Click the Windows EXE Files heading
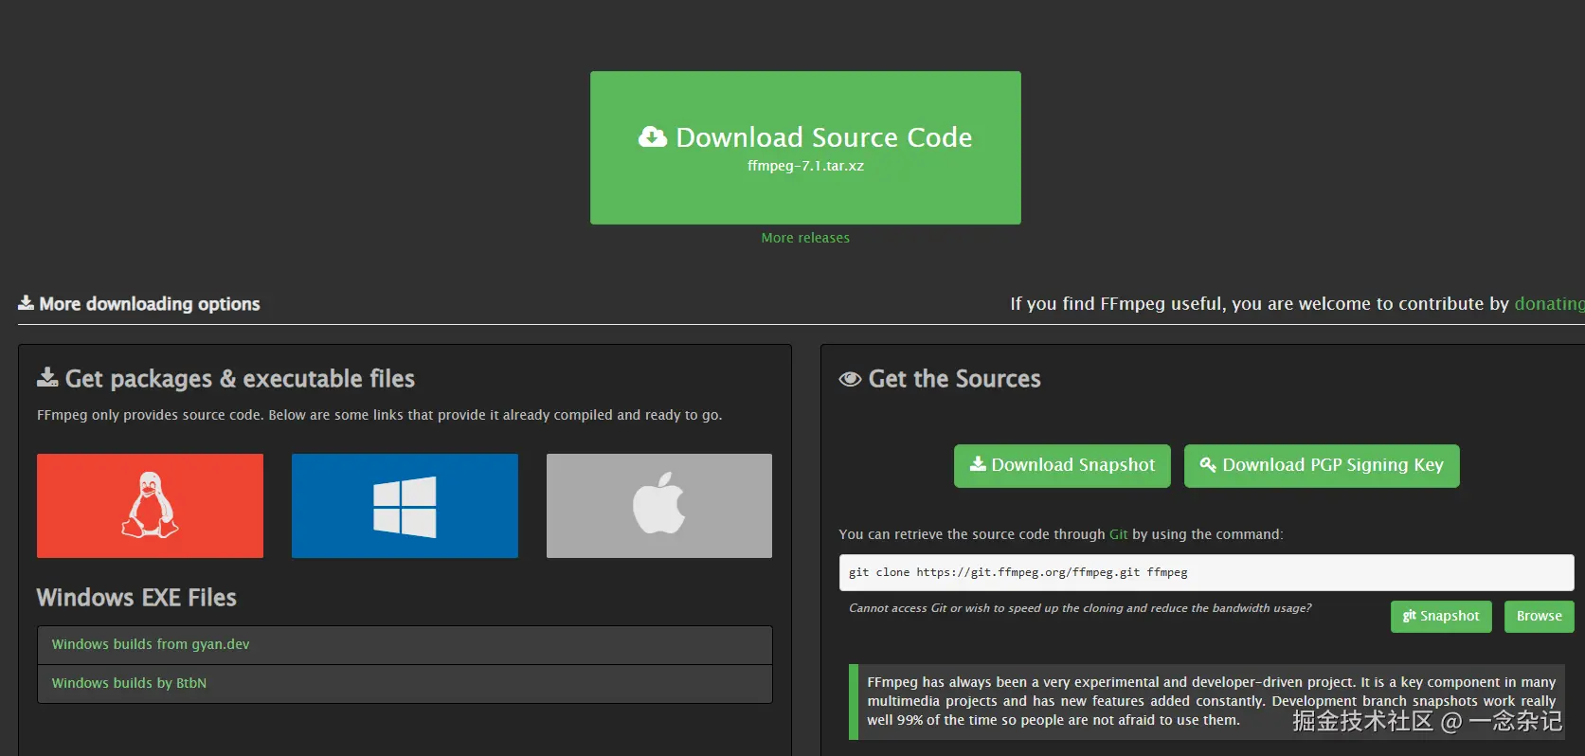 pyautogui.click(x=136, y=598)
